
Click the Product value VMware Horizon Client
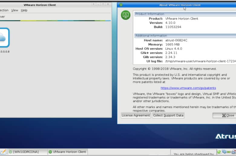coord(182,18)
